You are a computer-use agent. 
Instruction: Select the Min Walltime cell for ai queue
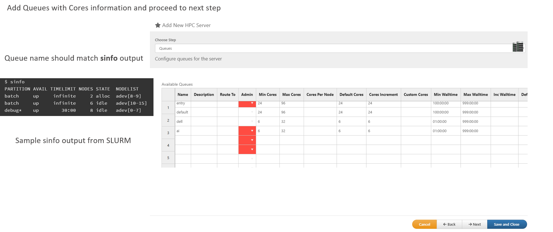pos(446,131)
